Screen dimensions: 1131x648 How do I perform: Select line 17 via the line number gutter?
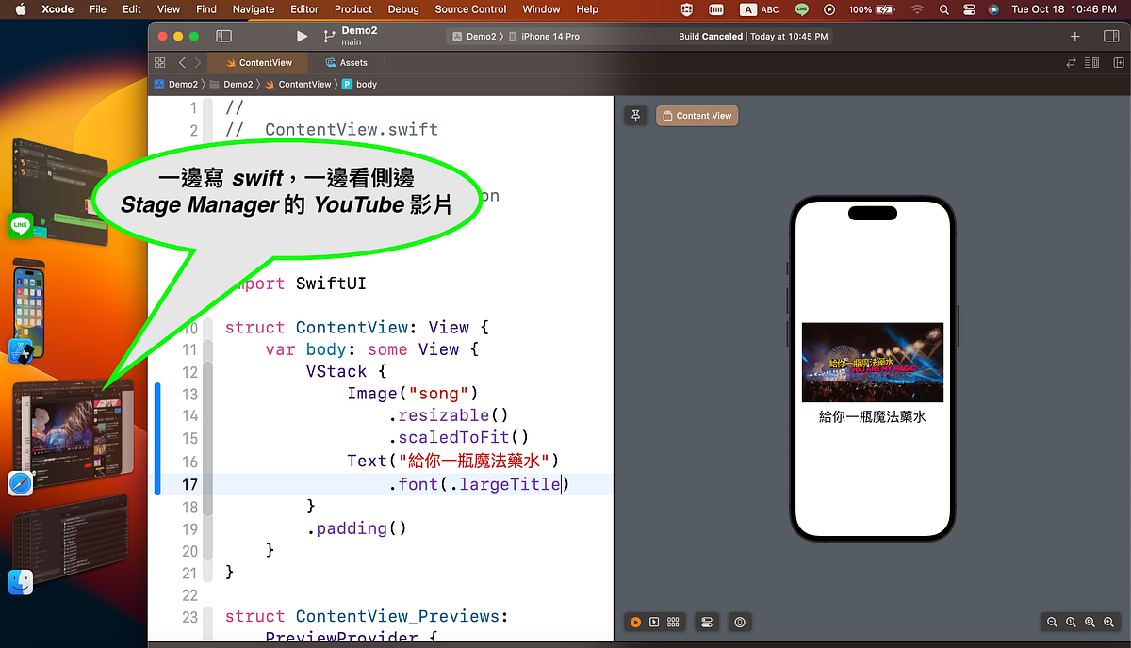click(x=191, y=483)
